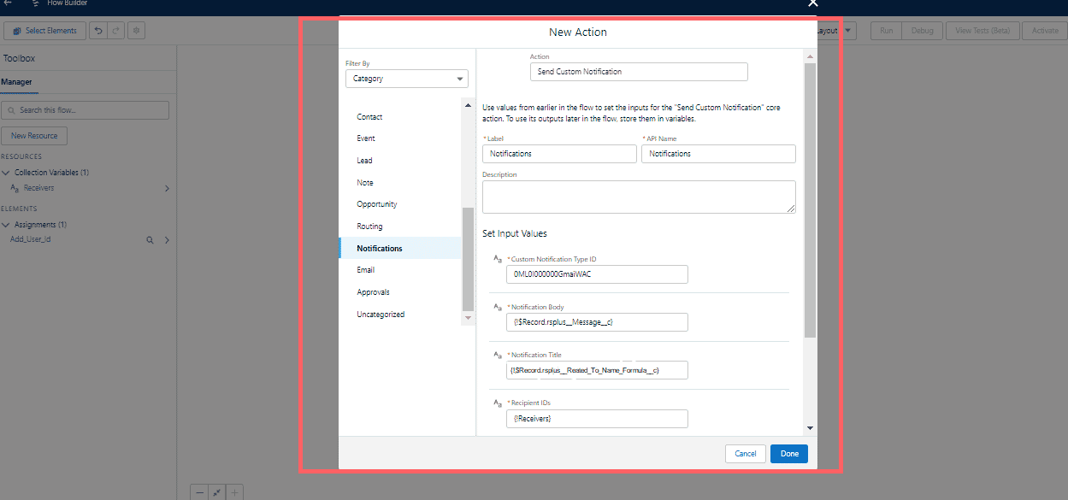
Task: Click the Custom Notification Type ID field
Action: coord(597,274)
